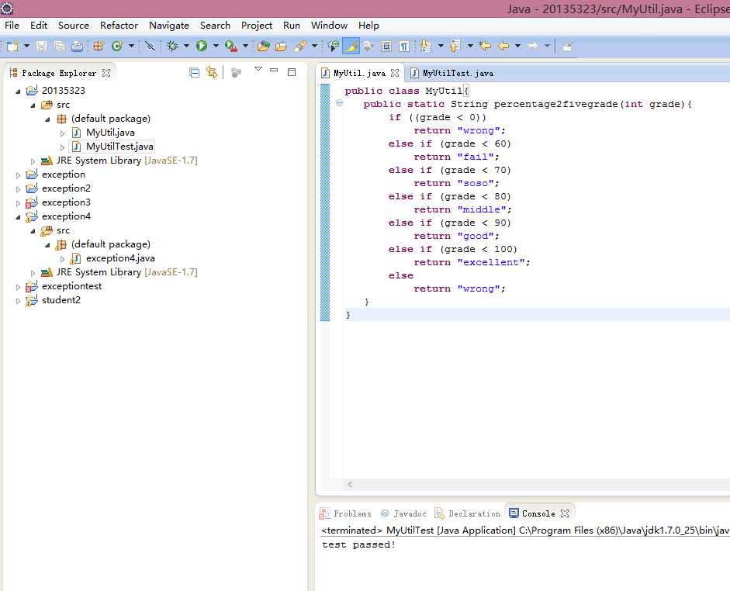Click the Back navigation arrow
Viewport: 730px width, 591px height.
(x=503, y=46)
